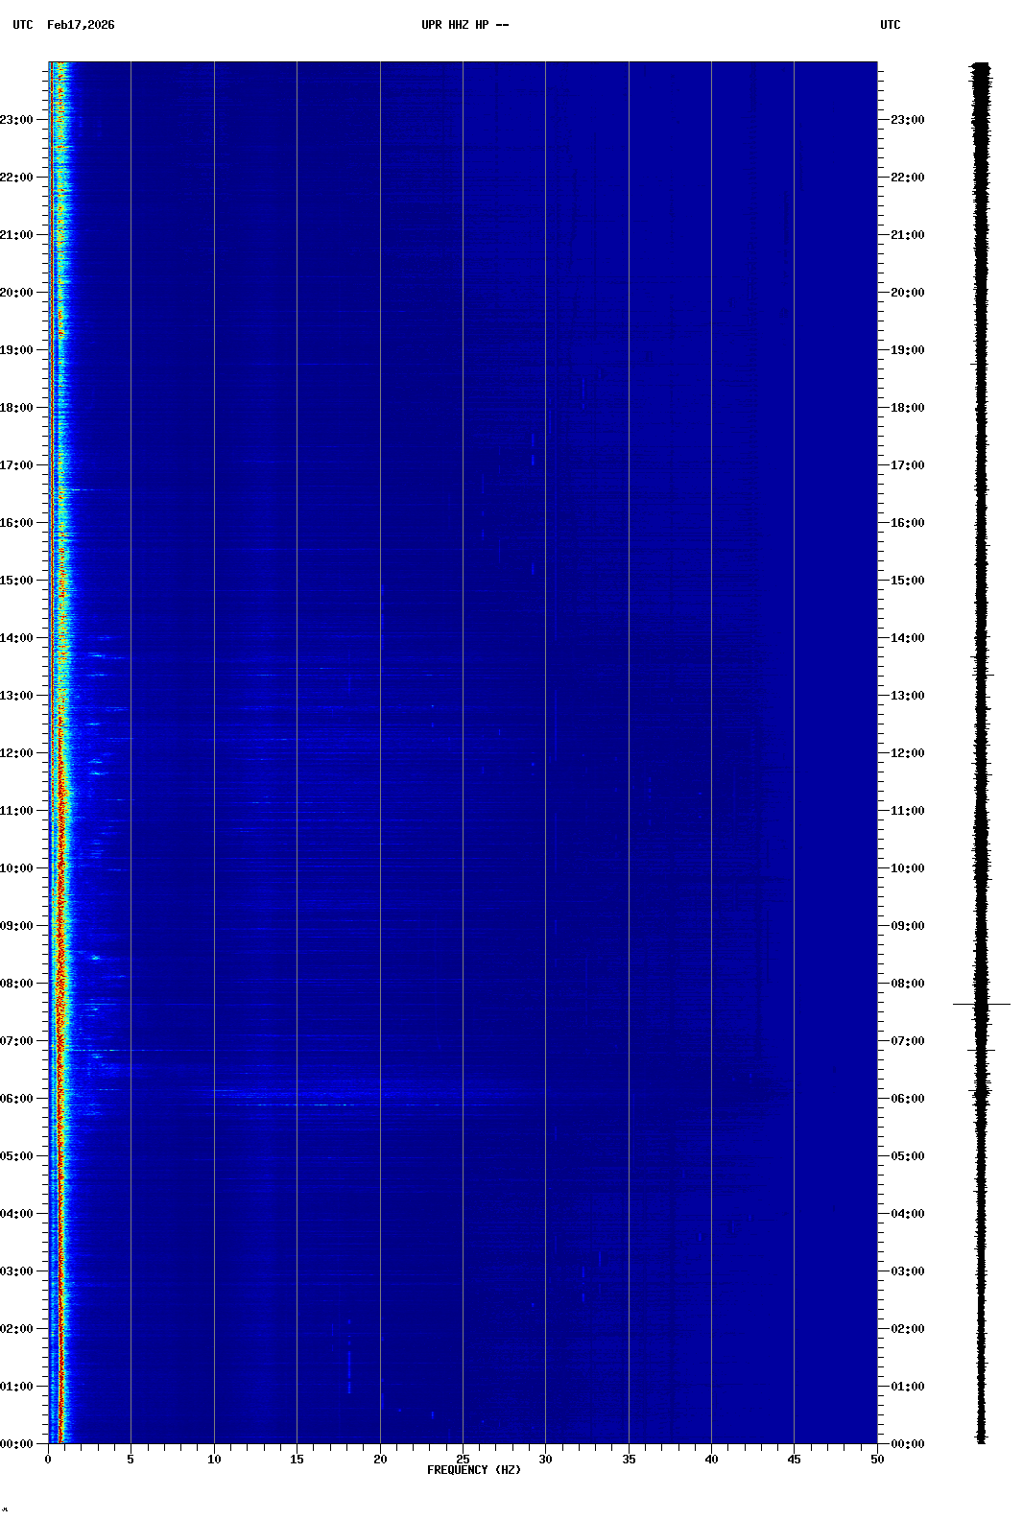Click the large spike on the seismogram trace
Image resolution: width=1023 pixels, height=1520 pixels.
click(981, 1004)
